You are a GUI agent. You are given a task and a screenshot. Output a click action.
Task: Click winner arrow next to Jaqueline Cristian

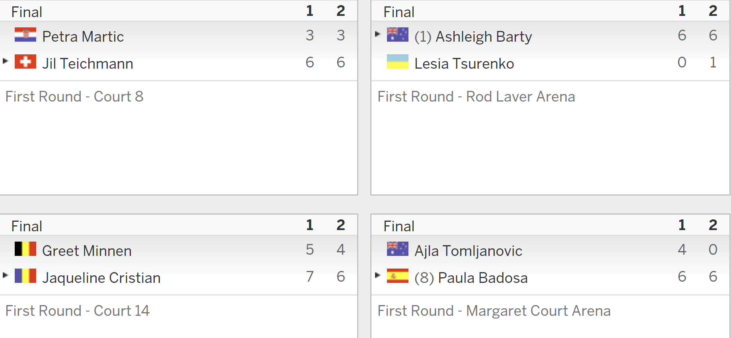point(6,275)
